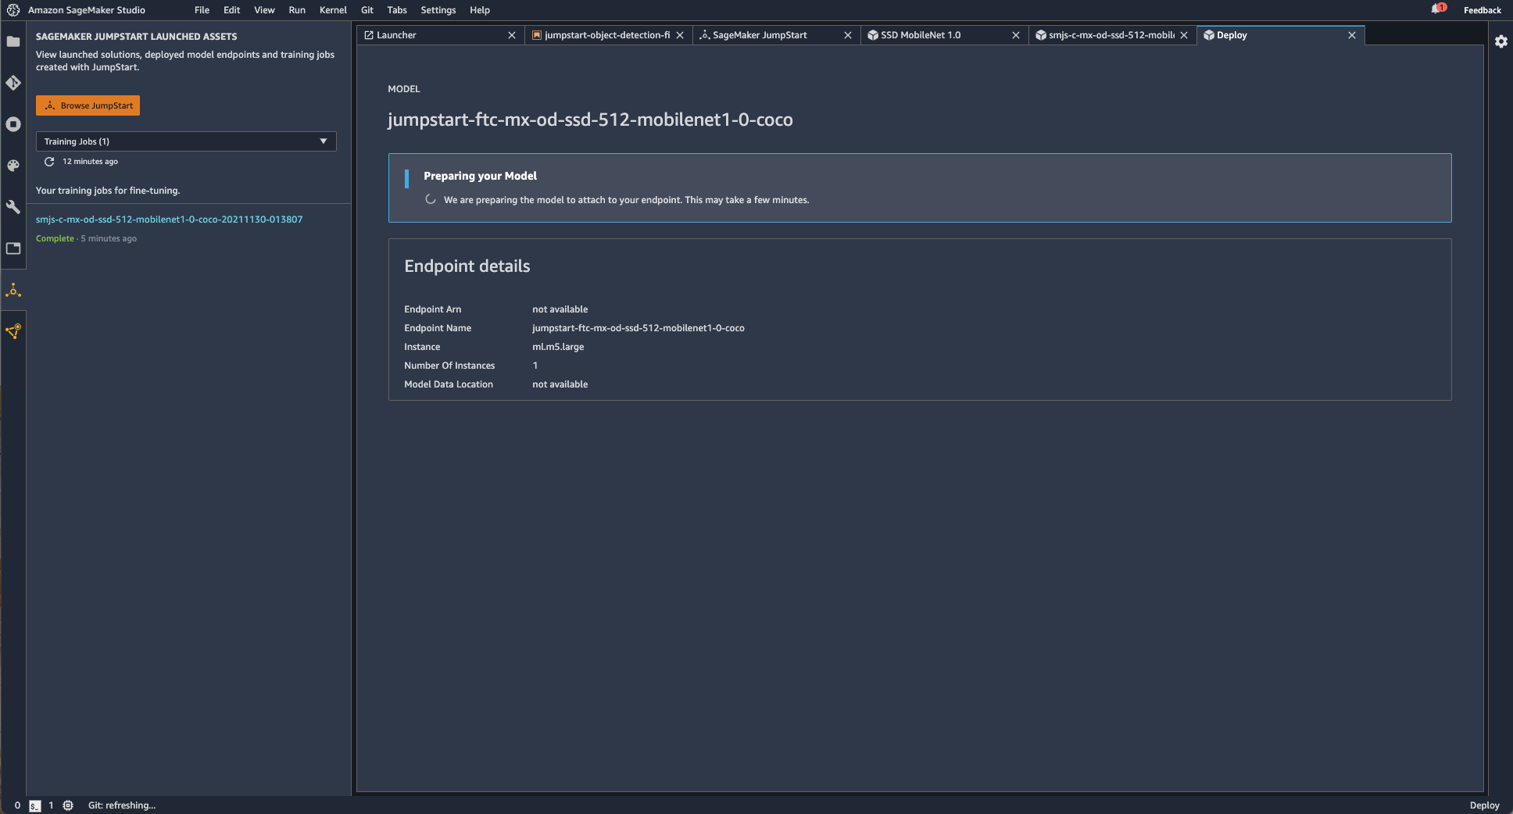Image resolution: width=1513 pixels, height=814 pixels.
Task: Click the 'Endpoint details' heading
Action: point(467,266)
